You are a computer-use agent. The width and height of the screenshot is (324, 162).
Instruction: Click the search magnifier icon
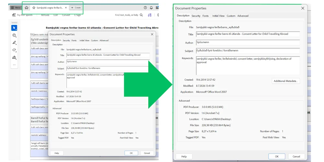coord(141,15)
